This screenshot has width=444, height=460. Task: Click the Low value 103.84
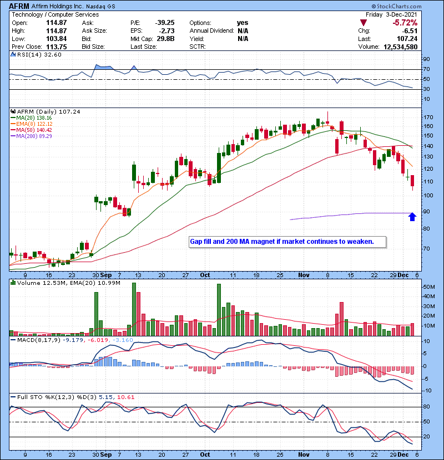pos(57,39)
